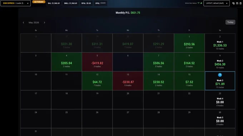Go to previous month arrow
Viewport: 243px width, 136px height.
(x=23, y=22)
